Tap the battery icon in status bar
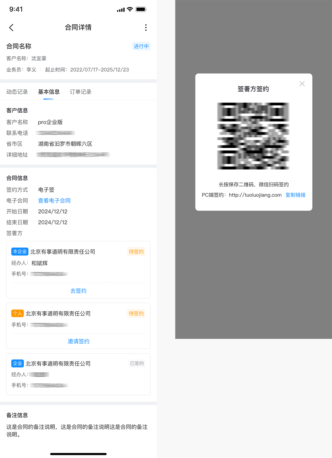The image size is (332, 458). pos(141,10)
